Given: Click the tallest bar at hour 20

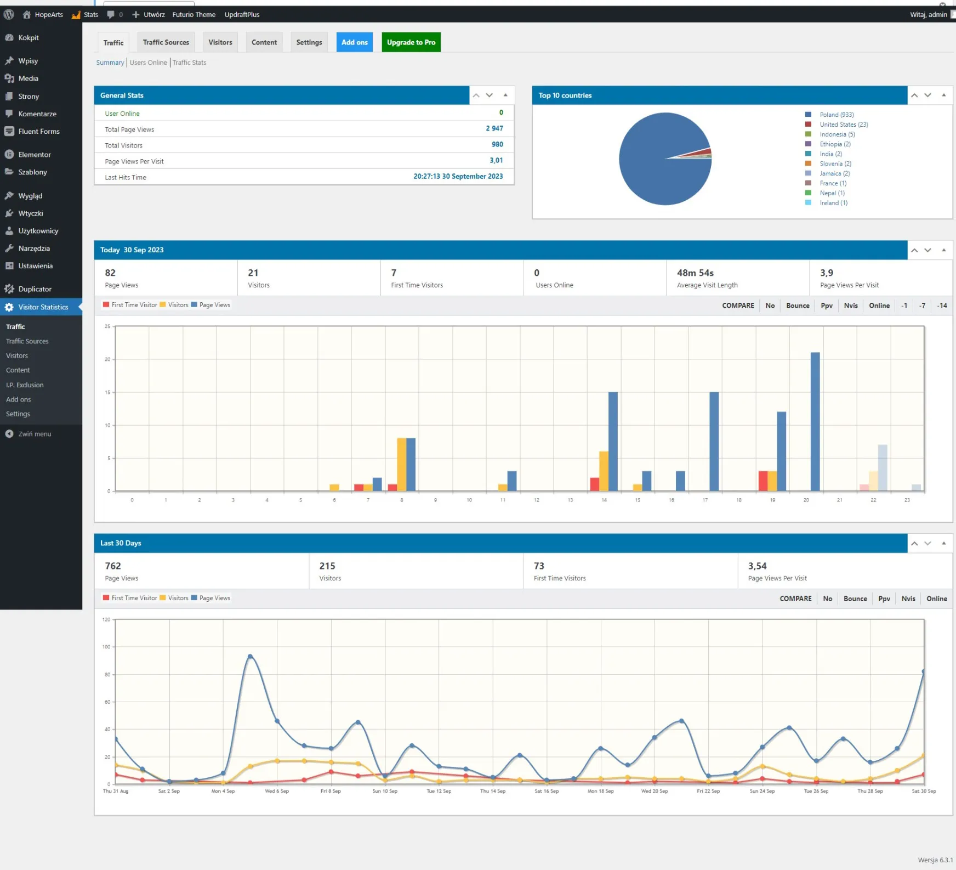Looking at the screenshot, I should 815,421.
